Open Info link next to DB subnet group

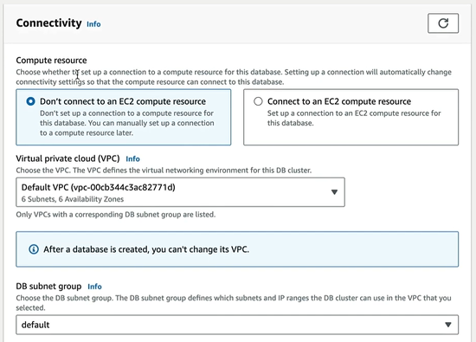click(x=94, y=287)
